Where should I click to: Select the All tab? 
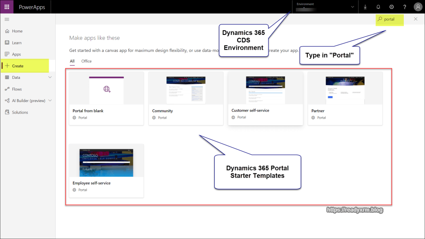(72, 61)
